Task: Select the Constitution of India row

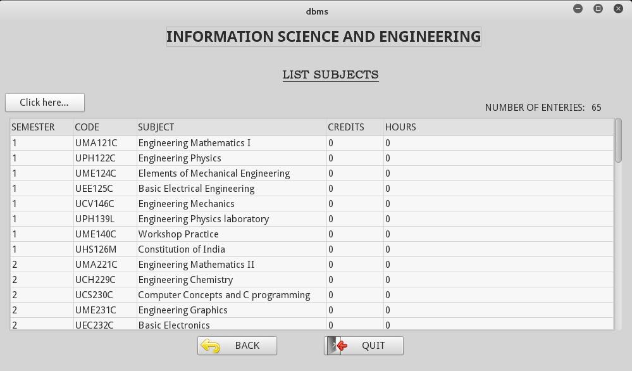Action: click(x=311, y=249)
